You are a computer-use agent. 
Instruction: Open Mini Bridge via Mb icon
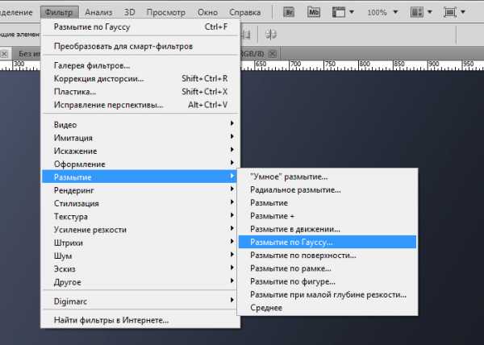313,13
